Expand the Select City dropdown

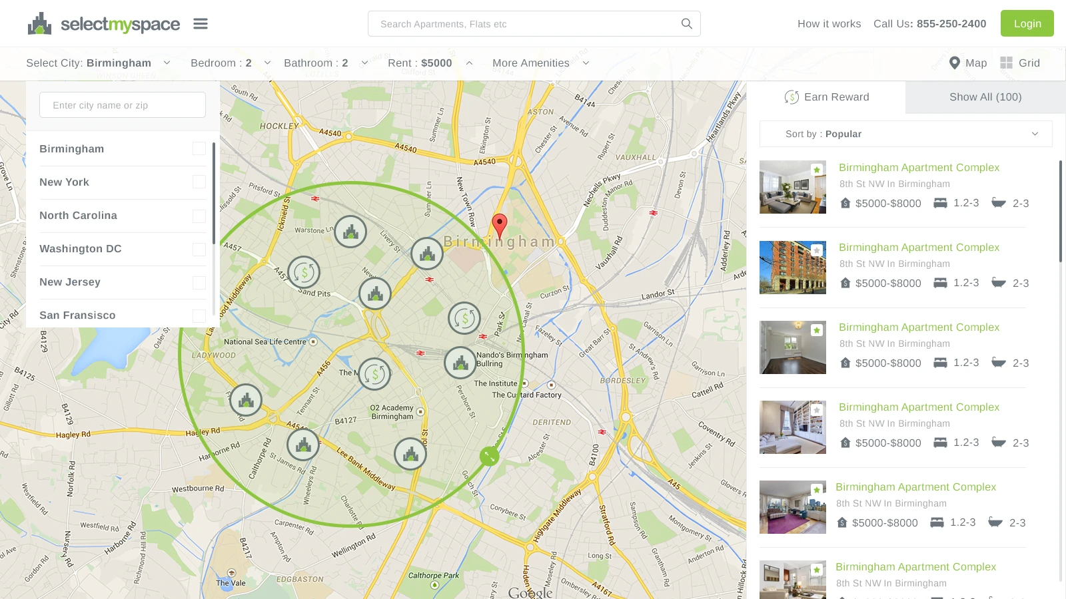(x=99, y=63)
